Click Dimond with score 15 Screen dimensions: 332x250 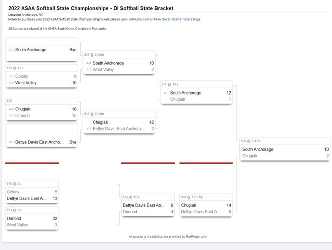point(23,116)
